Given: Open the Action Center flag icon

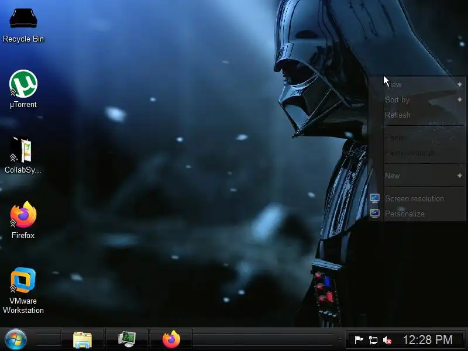Looking at the screenshot, I should tap(359, 340).
